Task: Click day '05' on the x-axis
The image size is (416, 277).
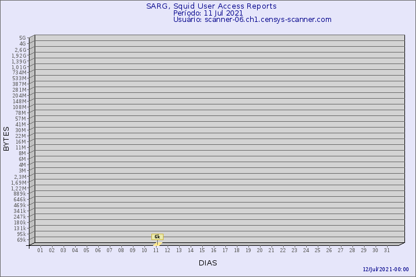Action: point(86,250)
